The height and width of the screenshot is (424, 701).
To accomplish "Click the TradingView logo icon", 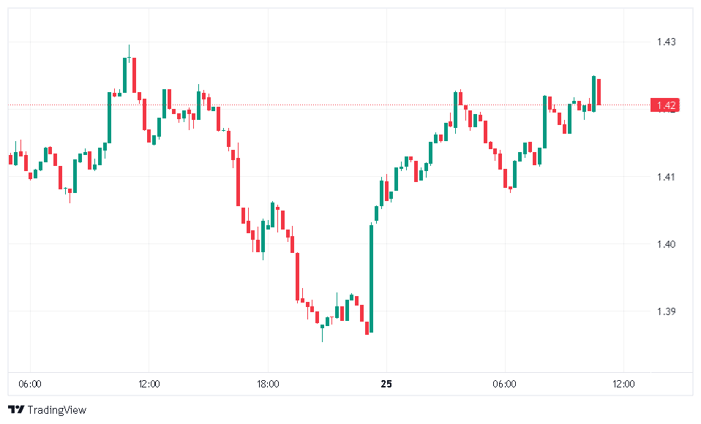I will tap(15, 410).
